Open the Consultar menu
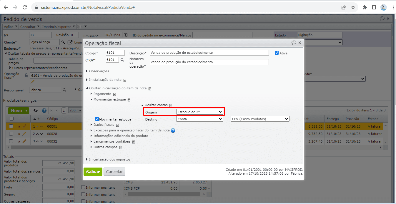 pos(29,27)
